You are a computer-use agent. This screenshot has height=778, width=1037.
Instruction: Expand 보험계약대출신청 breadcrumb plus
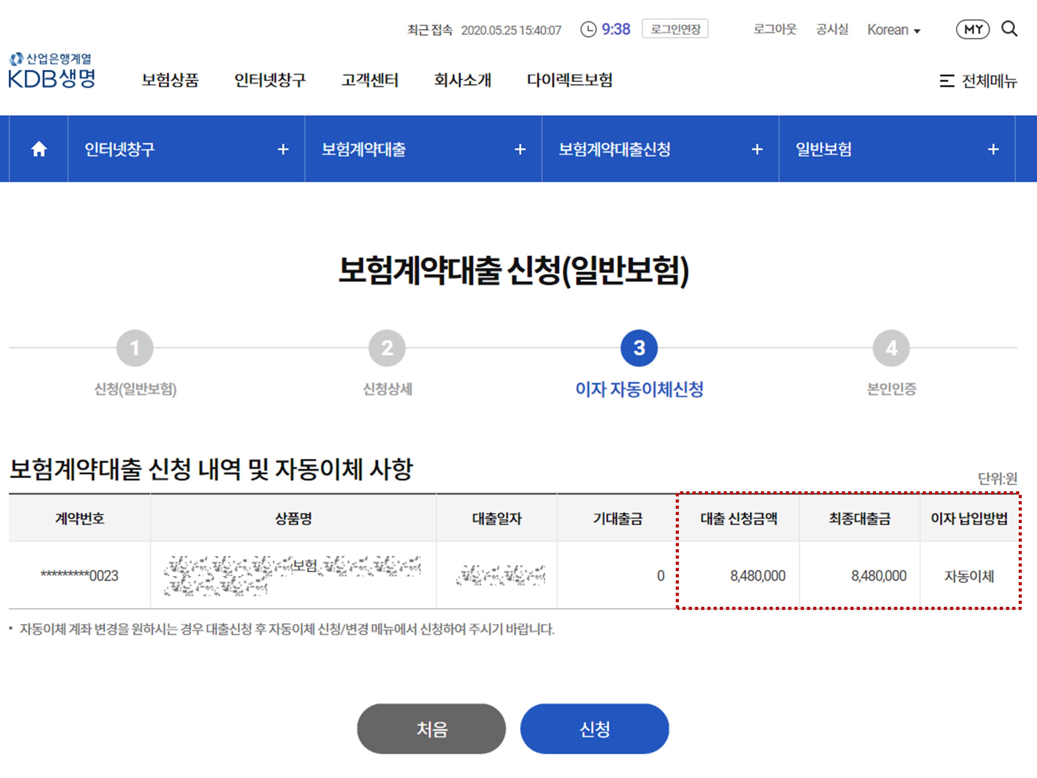pyautogui.click(x=757, y=150)
